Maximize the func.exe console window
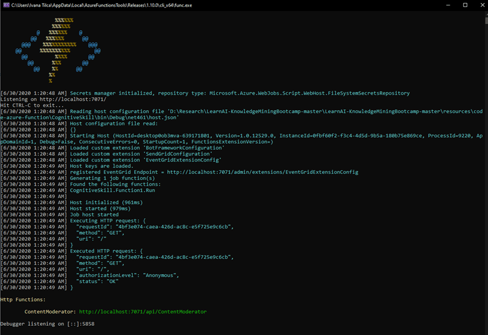488x335 pixels. [465, 5]
